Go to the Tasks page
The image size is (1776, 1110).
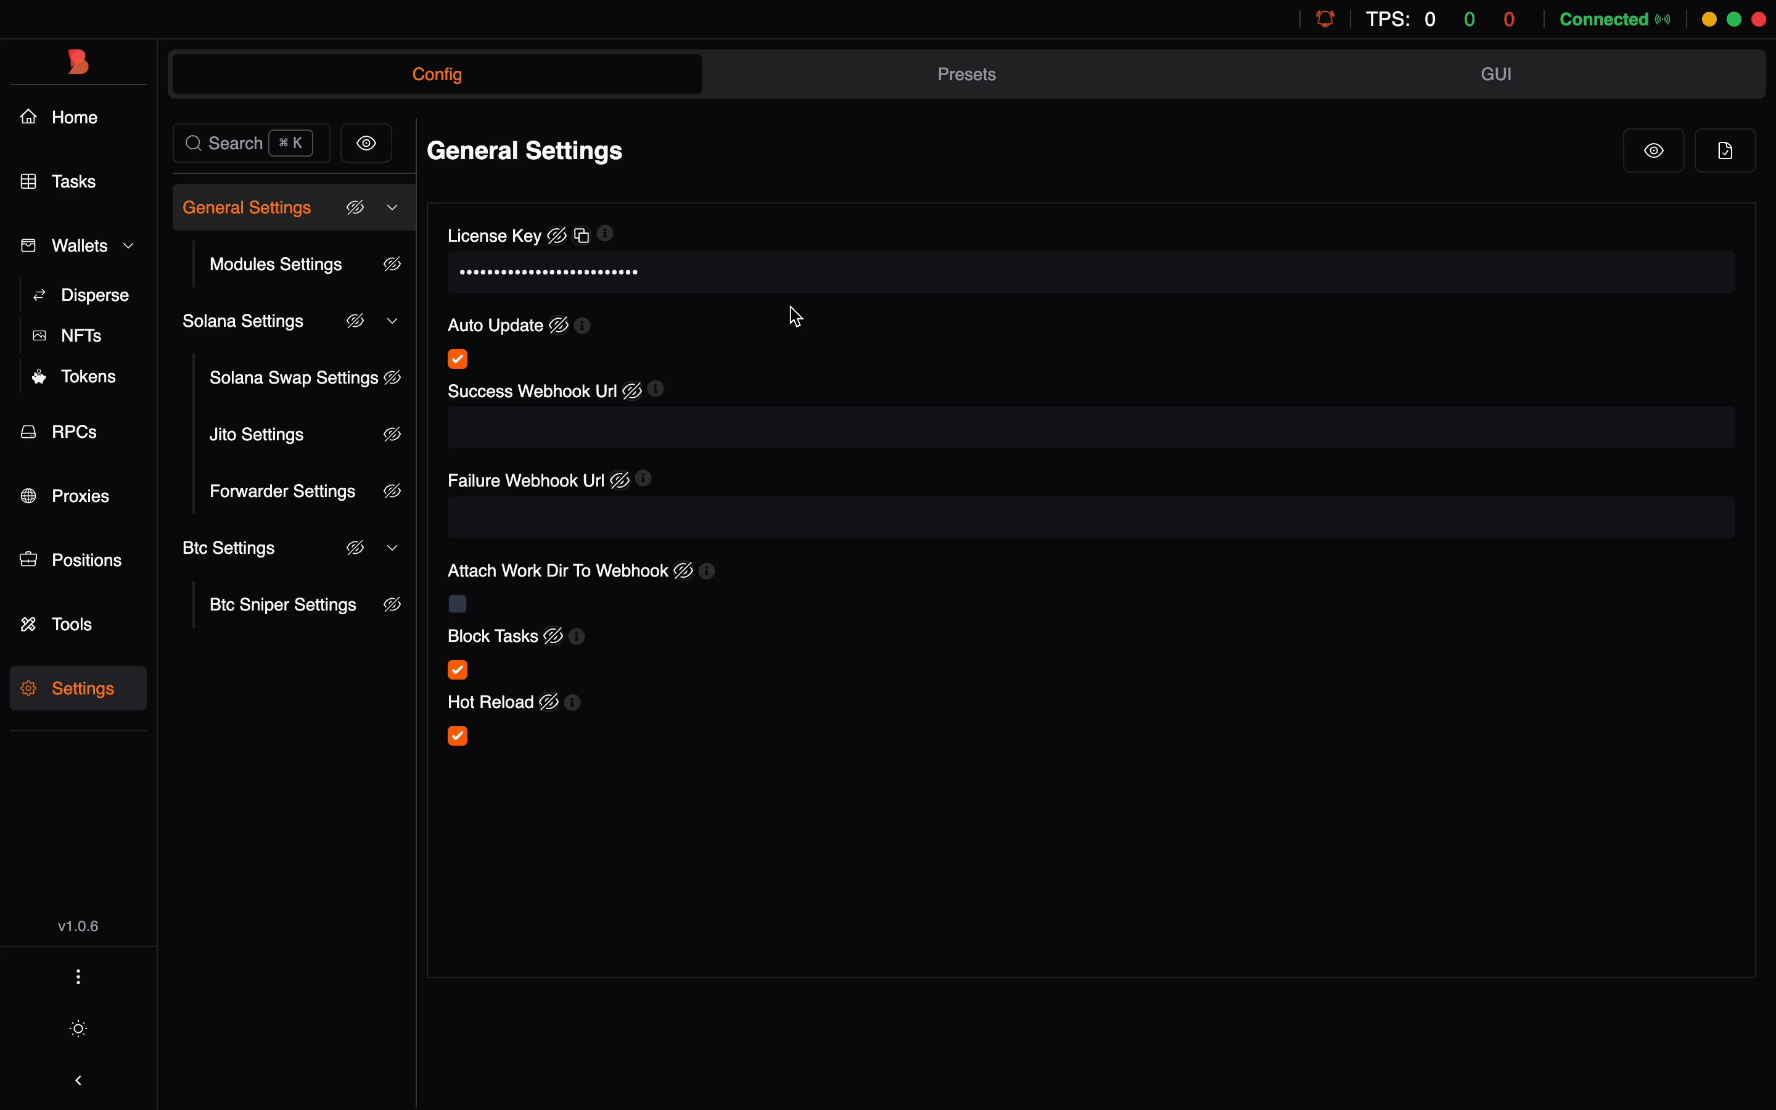pos(73,181)
